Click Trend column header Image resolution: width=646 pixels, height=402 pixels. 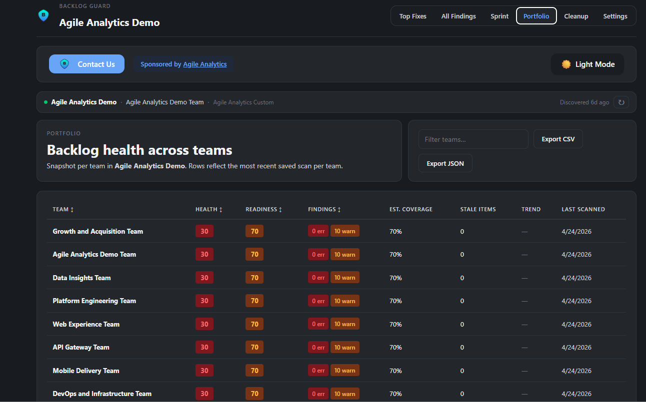pos(531,209)
